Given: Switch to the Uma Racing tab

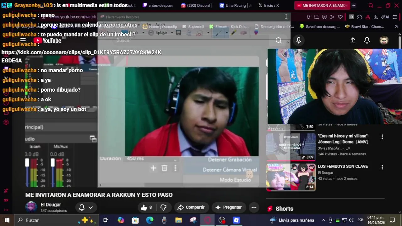Looking at the screenshot, I should point(235,5).
